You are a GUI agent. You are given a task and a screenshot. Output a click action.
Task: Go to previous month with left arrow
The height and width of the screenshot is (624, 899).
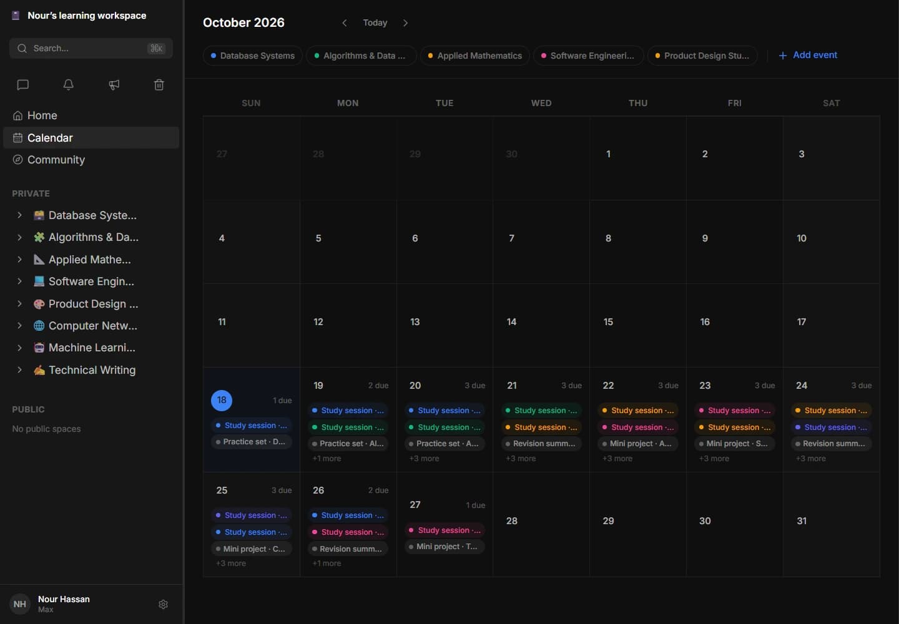344,23
